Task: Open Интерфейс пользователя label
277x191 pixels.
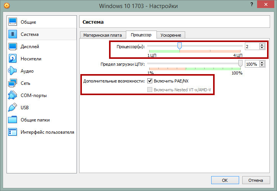Action: point(47,132)
